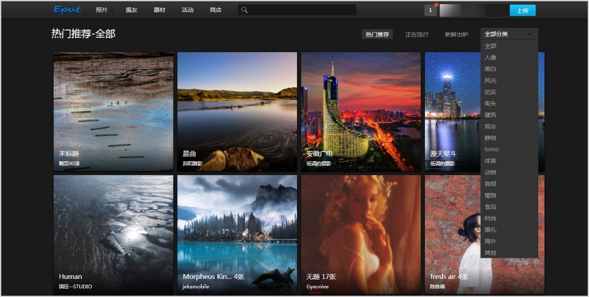Collapse the 全部分类 category dropdown

click(x=509, y=34)
